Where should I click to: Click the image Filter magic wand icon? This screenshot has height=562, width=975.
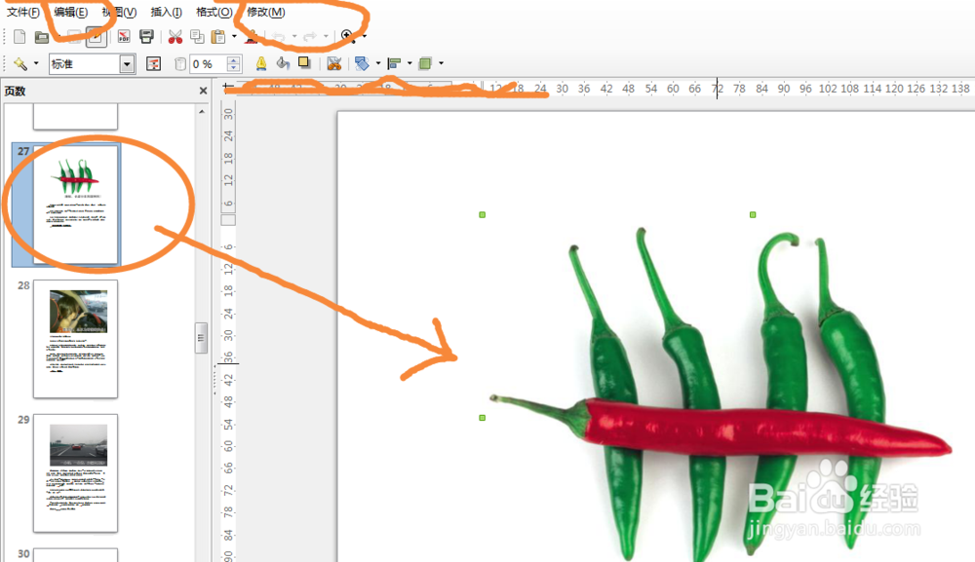(19, 63)
